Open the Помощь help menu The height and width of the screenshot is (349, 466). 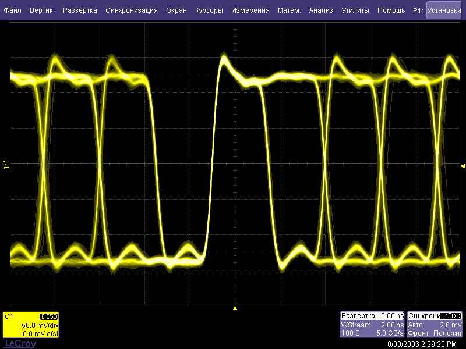tap(391, 10)
